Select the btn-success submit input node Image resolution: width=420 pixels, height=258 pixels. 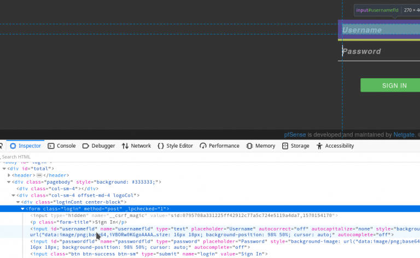149,254
